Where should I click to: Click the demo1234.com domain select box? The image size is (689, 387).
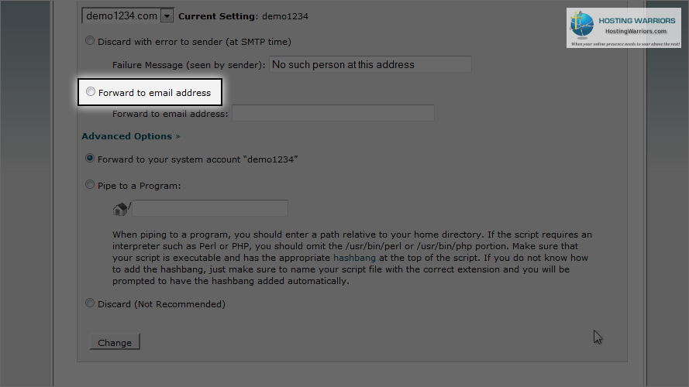pyautogui.click(x=127, y=15)
